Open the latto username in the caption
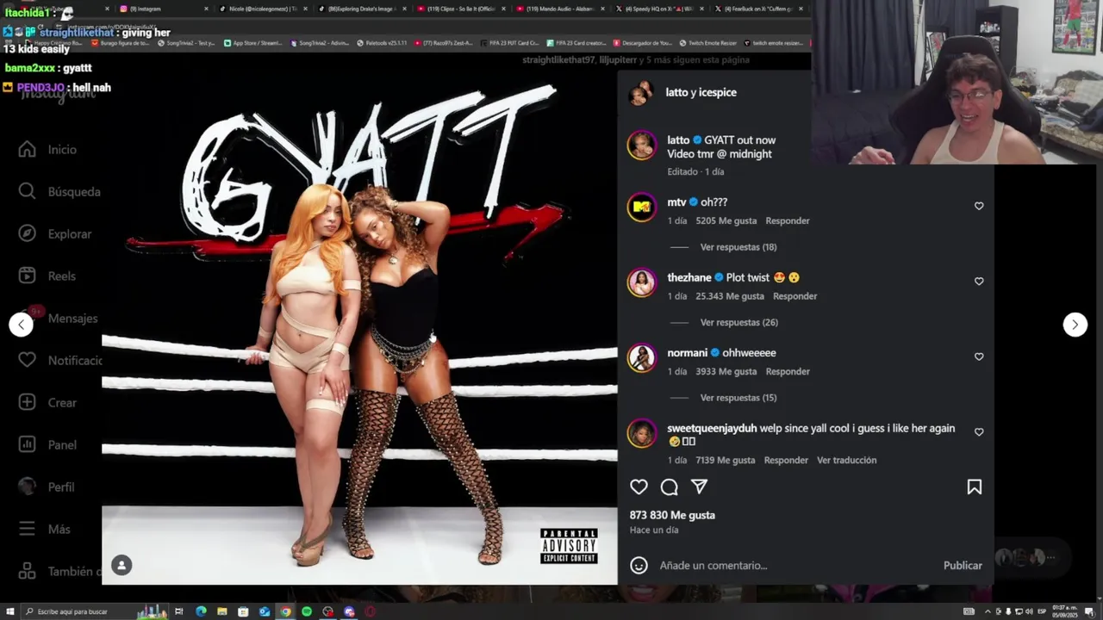Viewport: 1103px width, 620px height. click(678, 140)
